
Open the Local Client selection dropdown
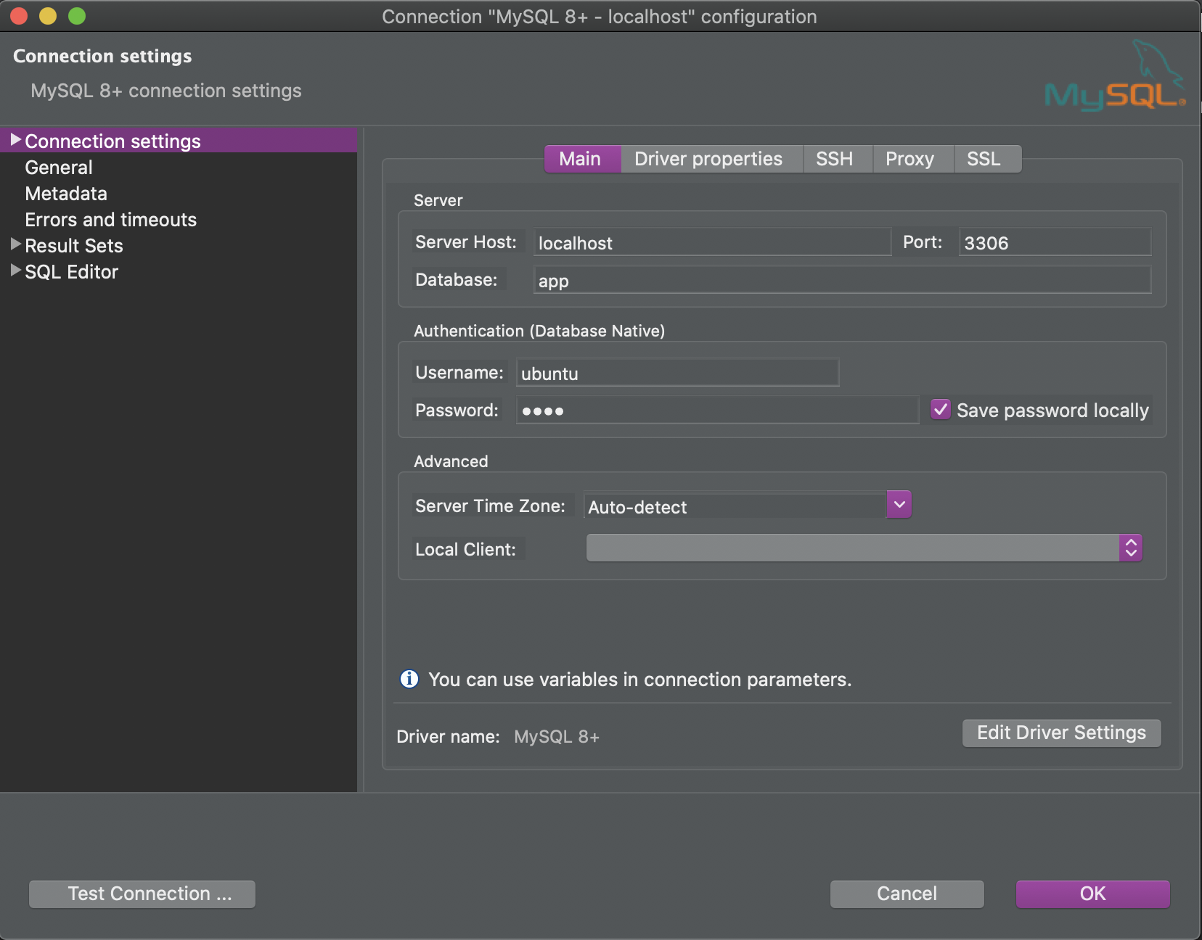point(1130,548)
